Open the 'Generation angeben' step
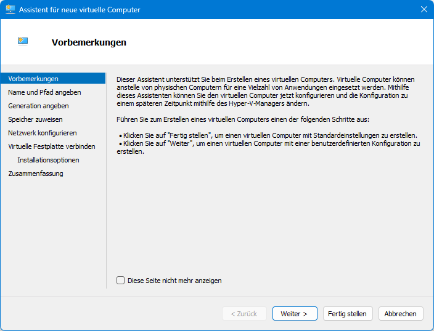This screenshot has height=331, width=434. pos(38,106)
